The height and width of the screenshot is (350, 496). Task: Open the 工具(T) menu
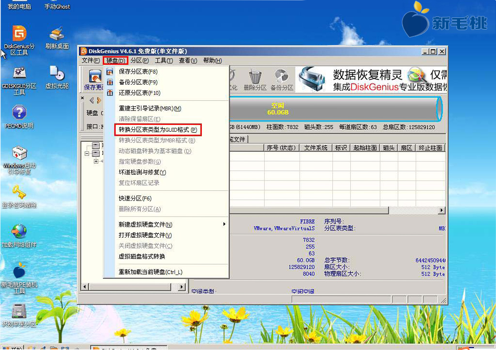pos(164,61)
